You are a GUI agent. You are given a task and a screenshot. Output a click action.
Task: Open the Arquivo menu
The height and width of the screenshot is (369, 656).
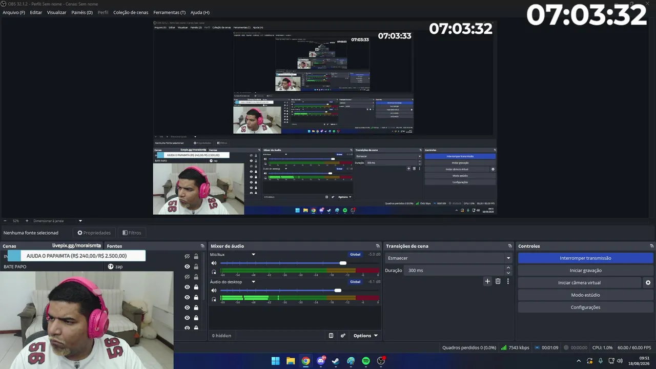point(14,12)
